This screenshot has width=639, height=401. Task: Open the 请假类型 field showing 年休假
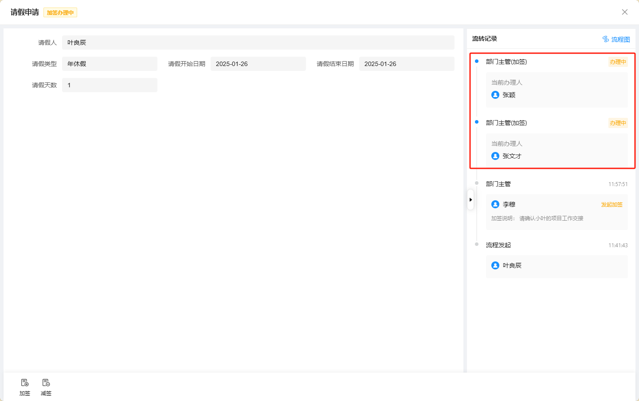click(110, 64)
